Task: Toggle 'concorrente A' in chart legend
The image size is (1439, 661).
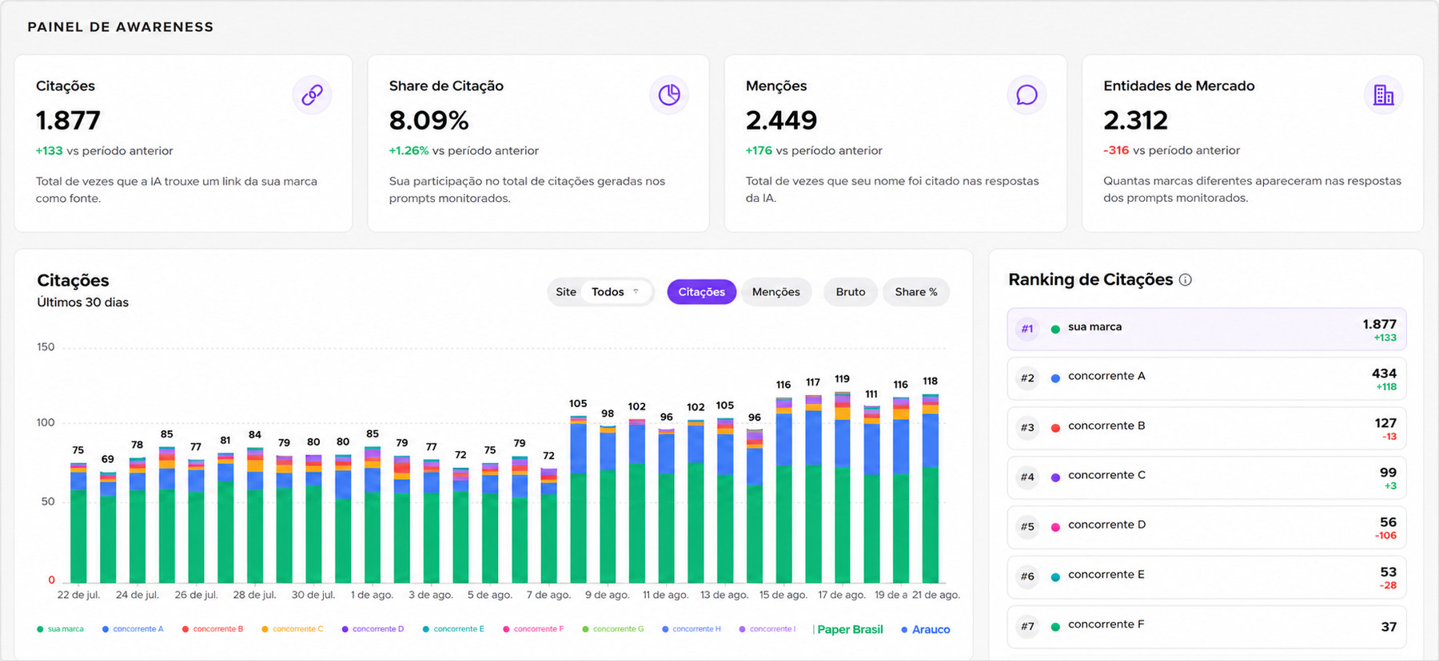Action: [133, 629]
